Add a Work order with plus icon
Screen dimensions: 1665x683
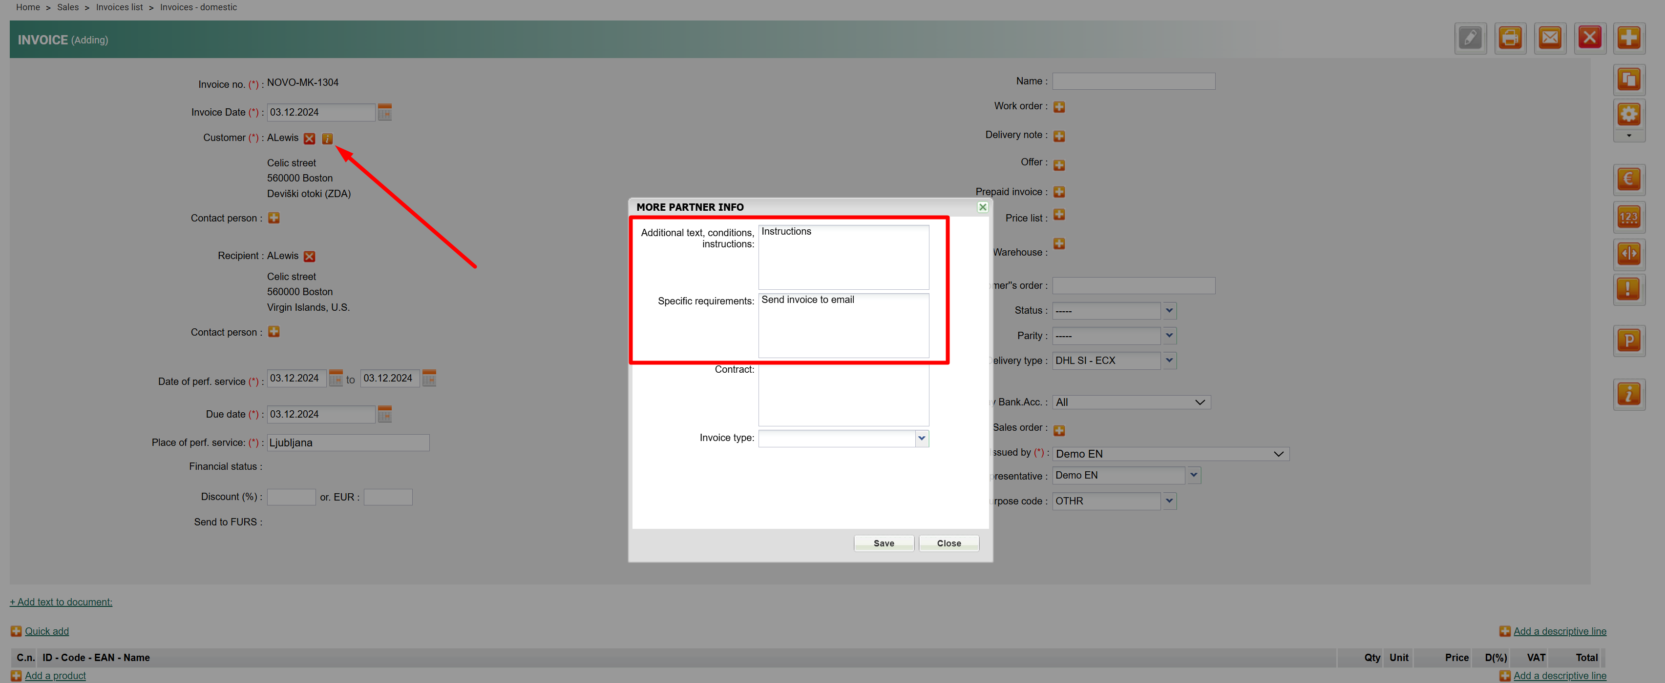pyautogui.click(x=1059, y=107)
